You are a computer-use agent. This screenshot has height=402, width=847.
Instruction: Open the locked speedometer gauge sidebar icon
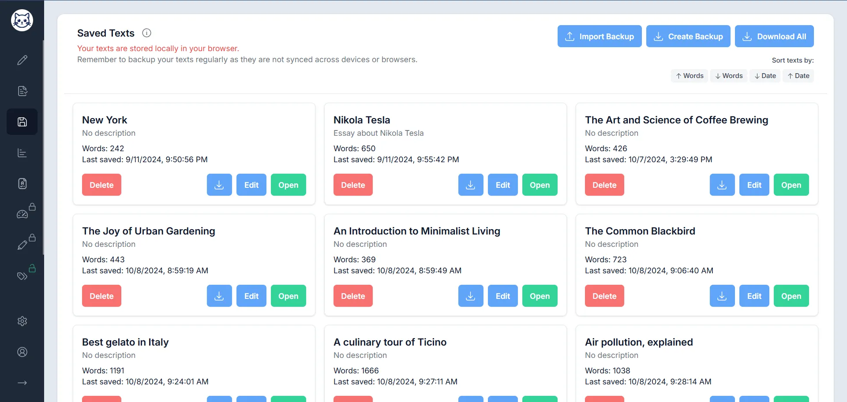(22, 214)
